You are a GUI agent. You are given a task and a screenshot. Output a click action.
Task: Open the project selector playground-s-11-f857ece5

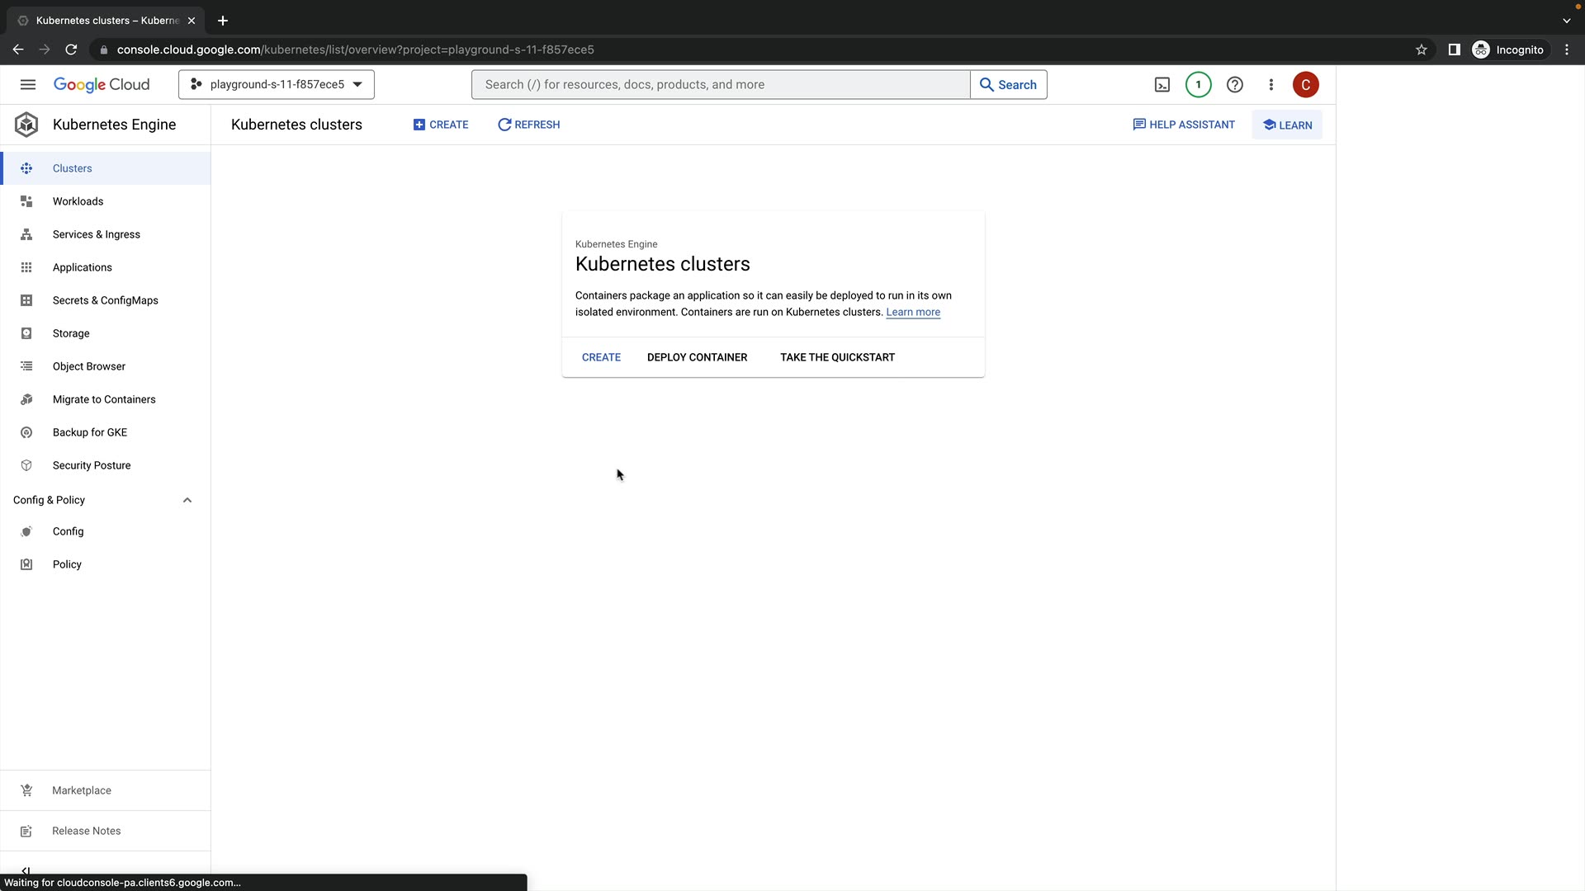coord(277,84)
